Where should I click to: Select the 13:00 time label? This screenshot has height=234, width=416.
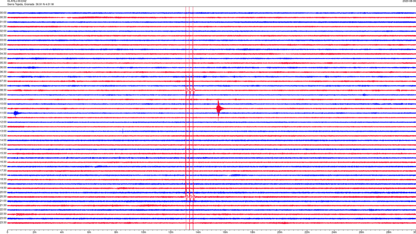3,131
